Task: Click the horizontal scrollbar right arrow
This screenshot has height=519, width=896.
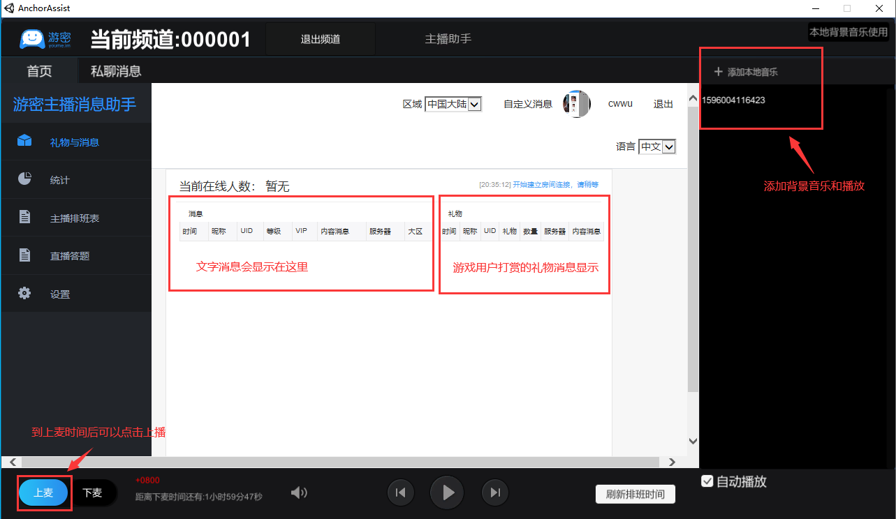Action: (x=673, y=462)
